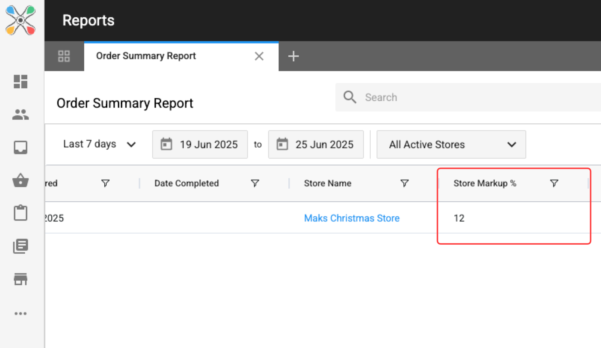Open the shopping basket sidebar icon
Image resolution: width=601 pixels, height=348 pixels.
(21, 180)
